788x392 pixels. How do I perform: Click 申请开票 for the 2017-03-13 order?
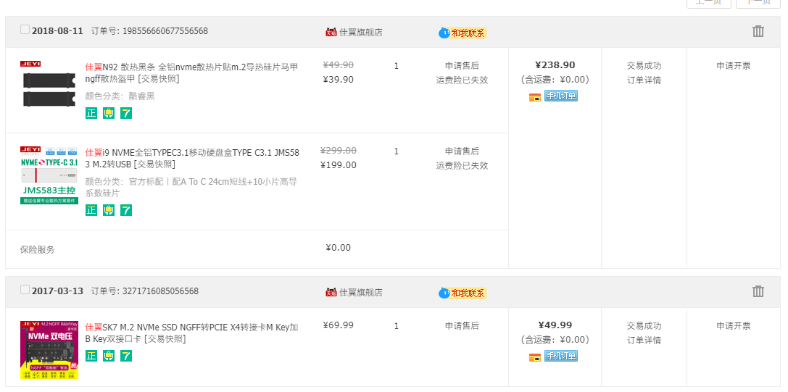tap(733, 325)
